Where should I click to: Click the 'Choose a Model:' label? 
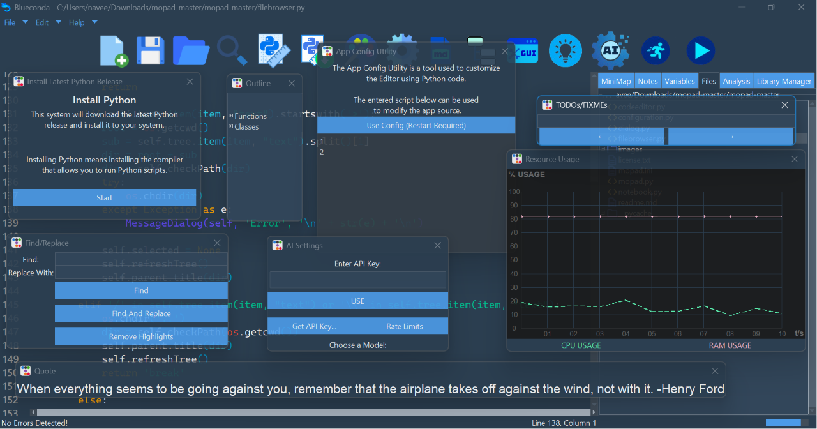coord(357,345)
